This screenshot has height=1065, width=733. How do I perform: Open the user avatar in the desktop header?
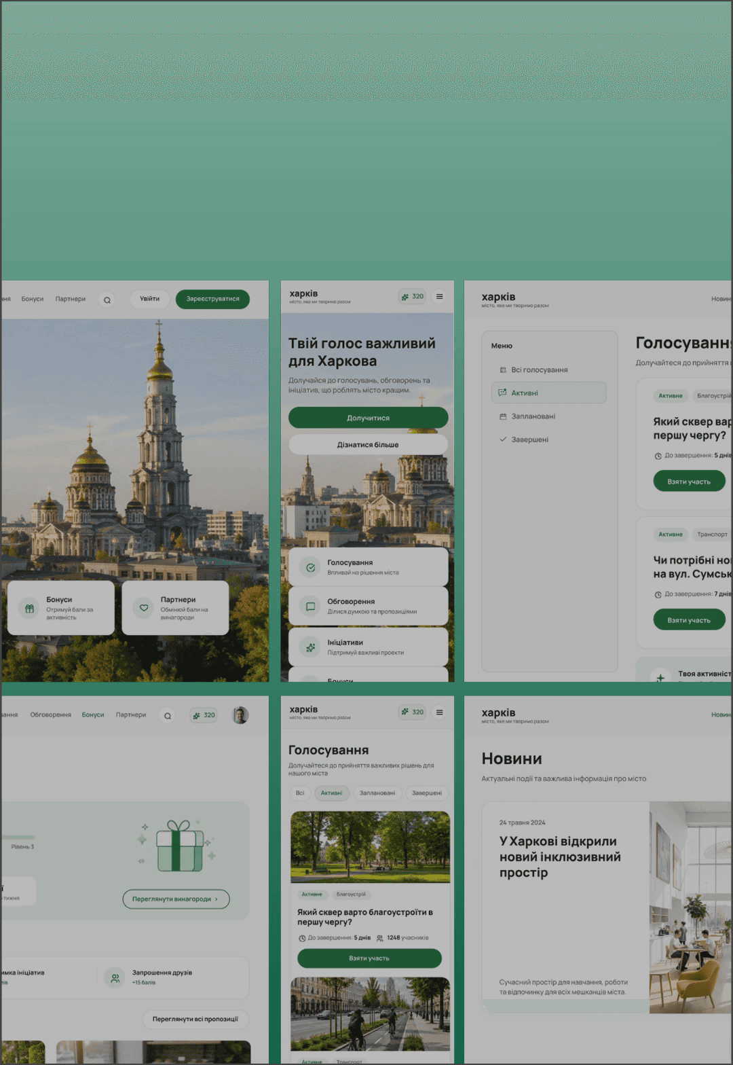tap(240, 715)
